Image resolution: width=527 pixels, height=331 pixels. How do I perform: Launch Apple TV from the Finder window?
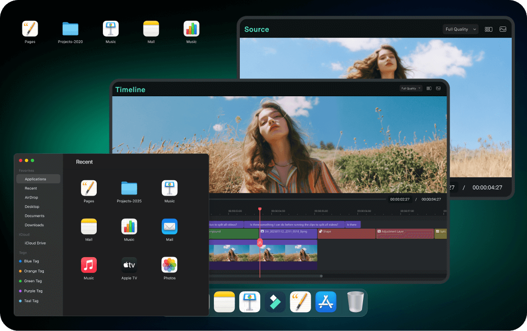point(129,265)
